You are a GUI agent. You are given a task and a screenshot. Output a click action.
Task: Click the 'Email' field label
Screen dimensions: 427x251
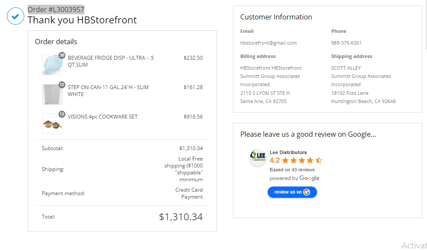pos(247,31)
